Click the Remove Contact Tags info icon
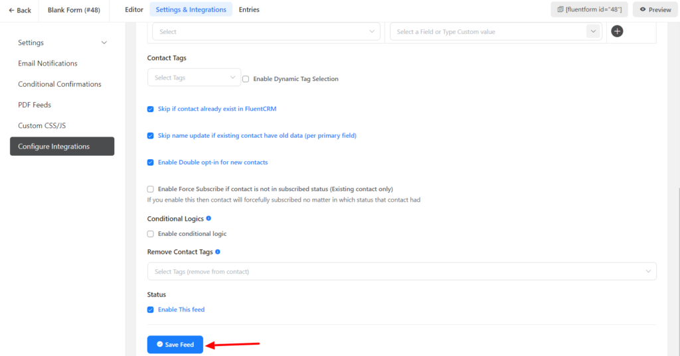The width and height of the screenshot is (680, 356). tap(218, 252)
